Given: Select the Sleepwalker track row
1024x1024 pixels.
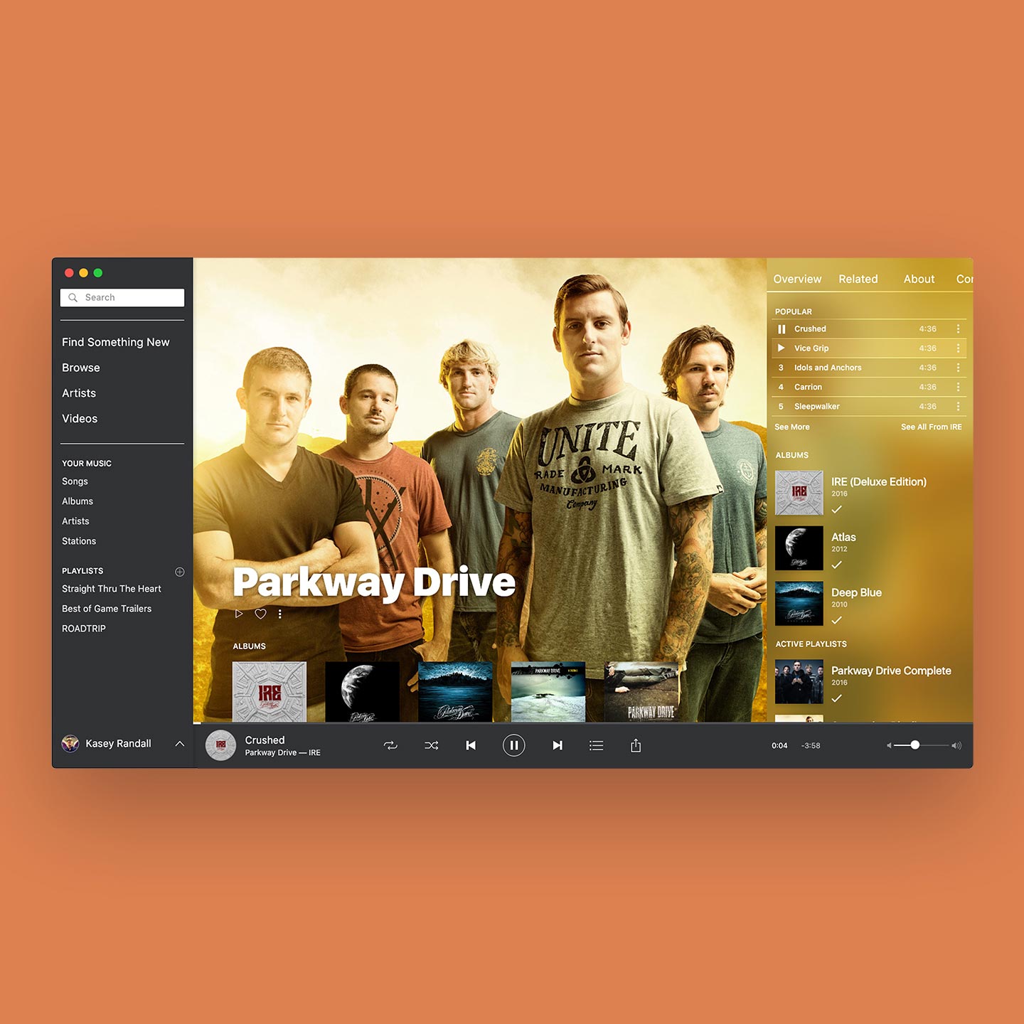Looking at the screenshot, I should [869, 407].
